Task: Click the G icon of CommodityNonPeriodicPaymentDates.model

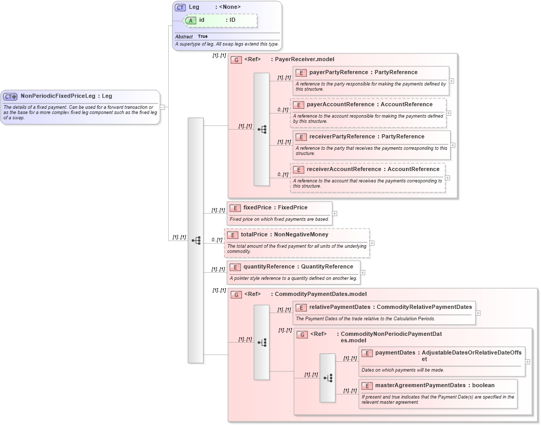Action: pos(302,334)
